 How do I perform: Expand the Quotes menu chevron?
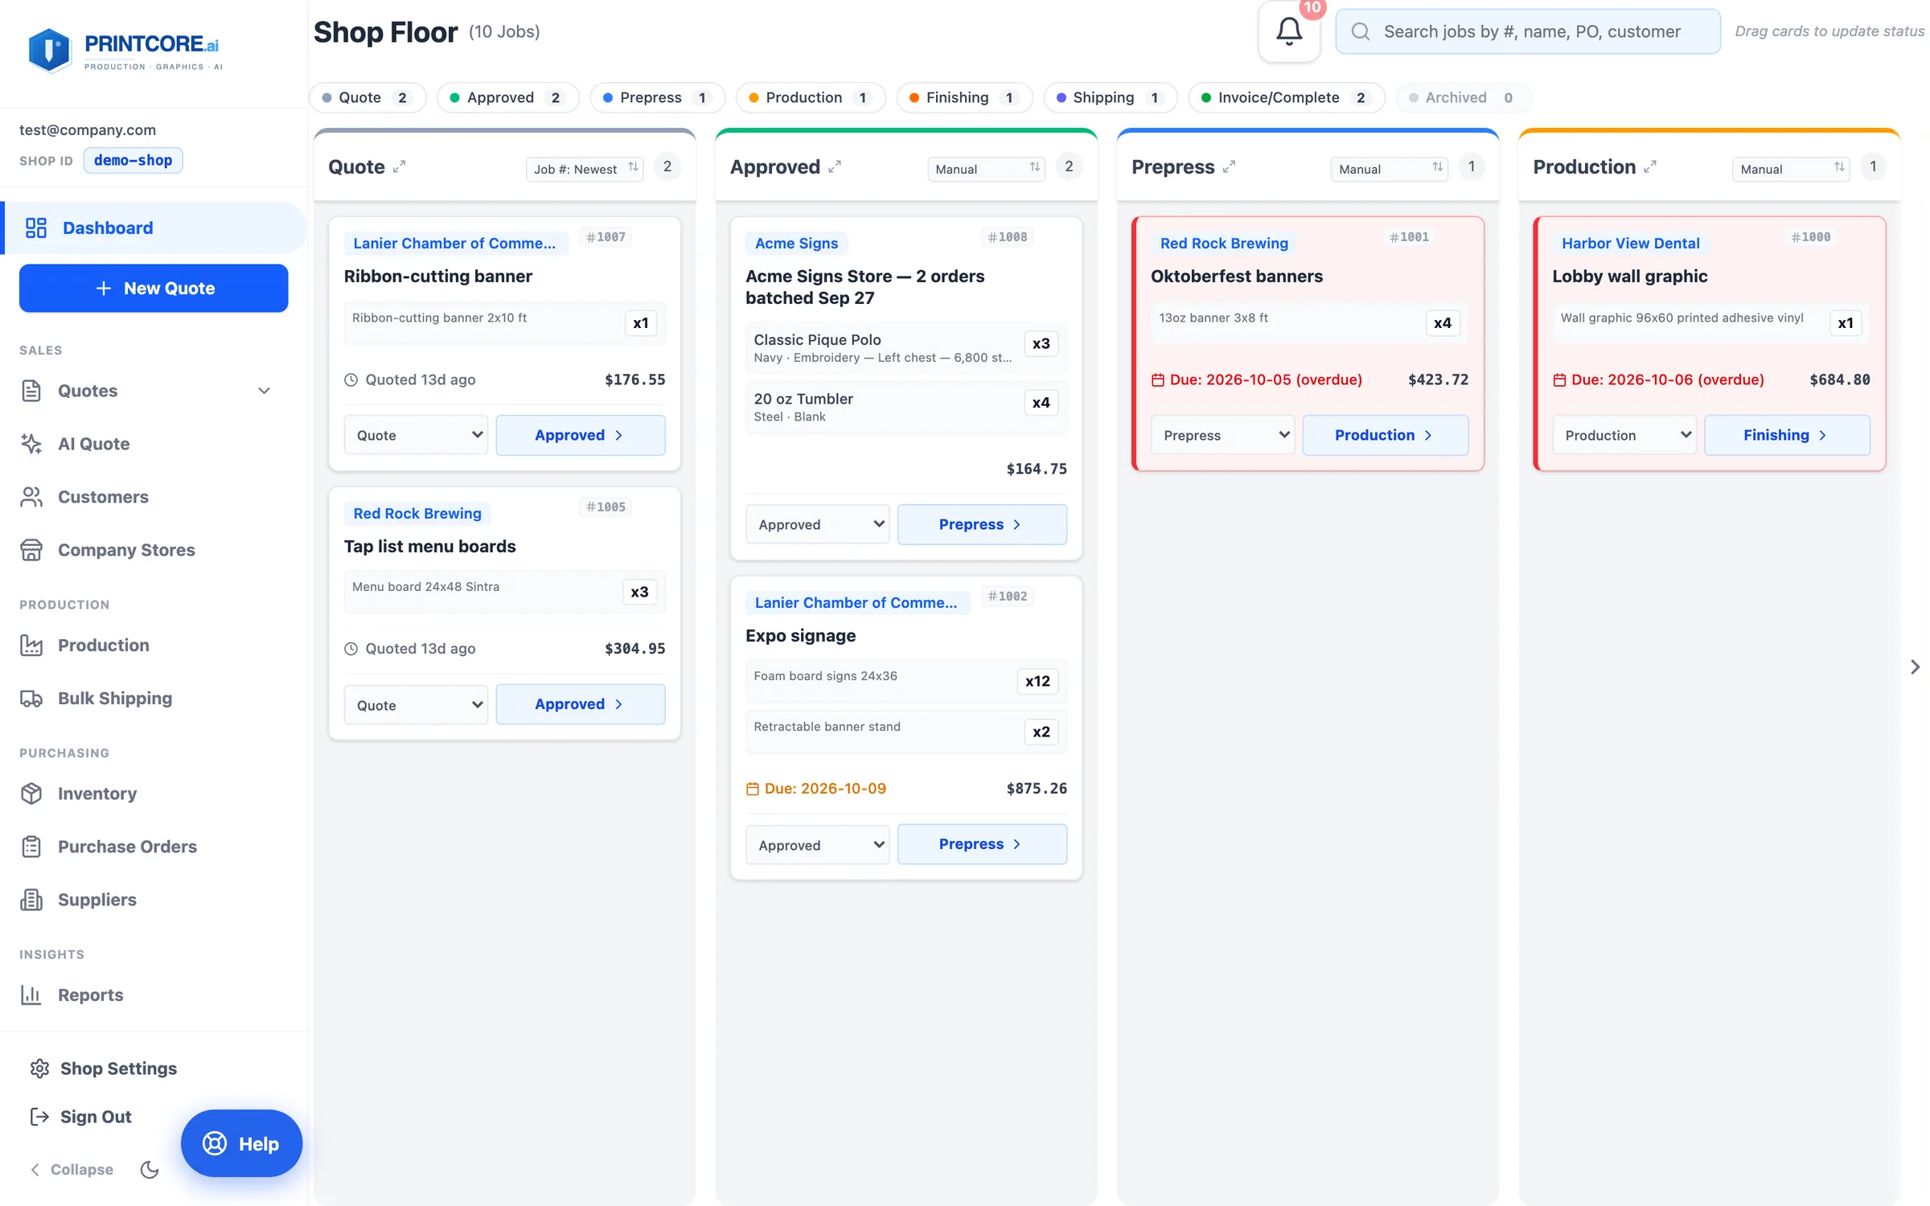264,391
